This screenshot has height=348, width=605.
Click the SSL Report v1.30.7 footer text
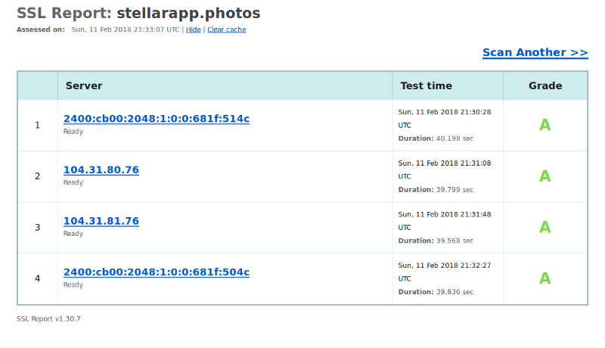point(48,319)
